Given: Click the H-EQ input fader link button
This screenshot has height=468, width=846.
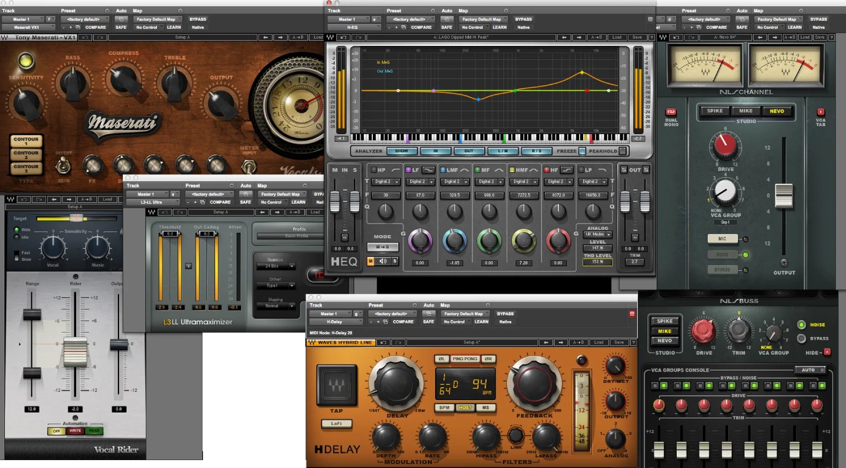Looking at the screenshot, I should point(345,237).
